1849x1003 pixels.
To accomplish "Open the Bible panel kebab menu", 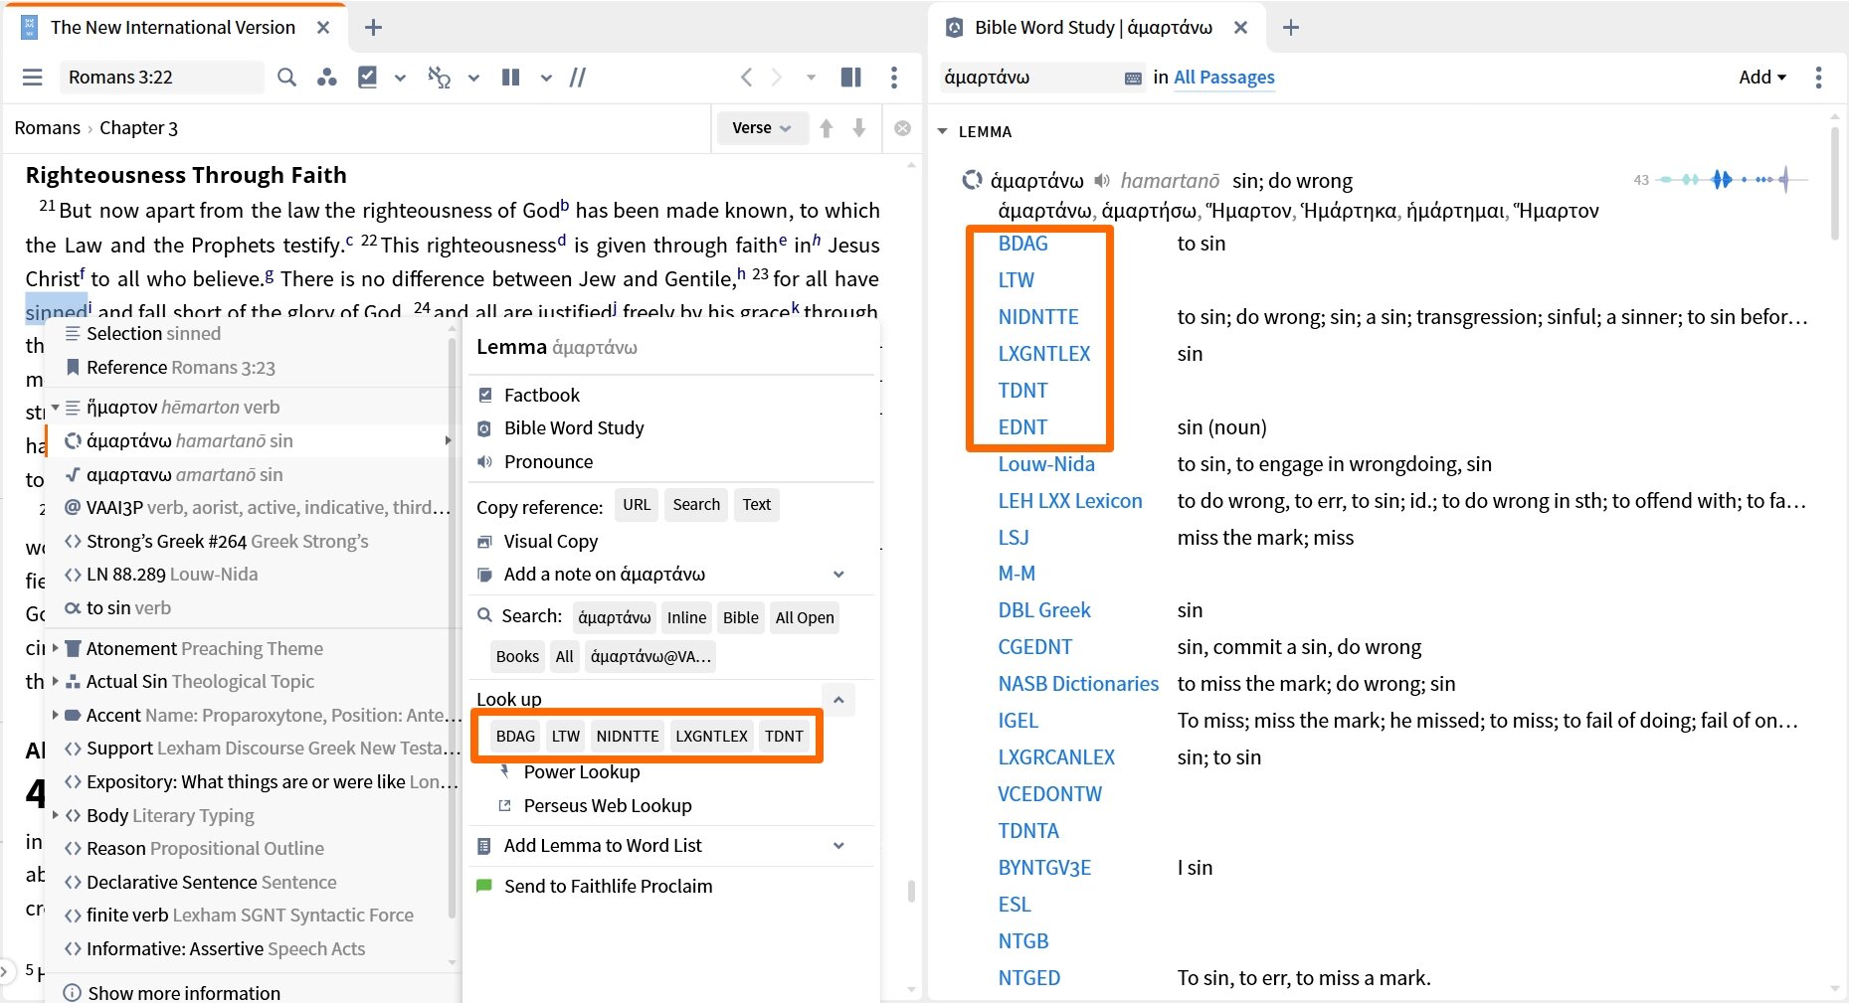I will pyautogui.click(x=894, y=77).
